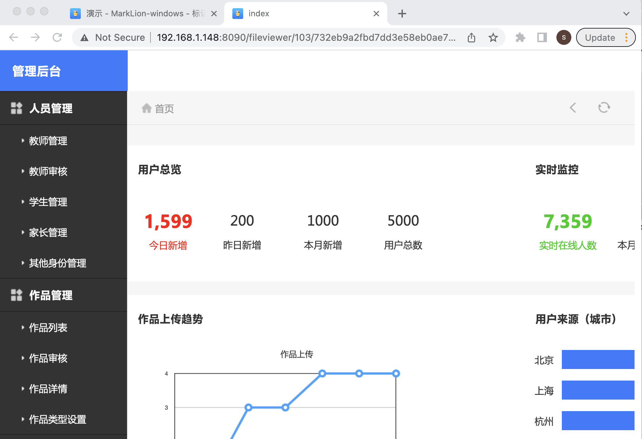Collapse the 作品管理 sidebar section
The width and height of the screenshot is (642, 439).
pos(51,295)
